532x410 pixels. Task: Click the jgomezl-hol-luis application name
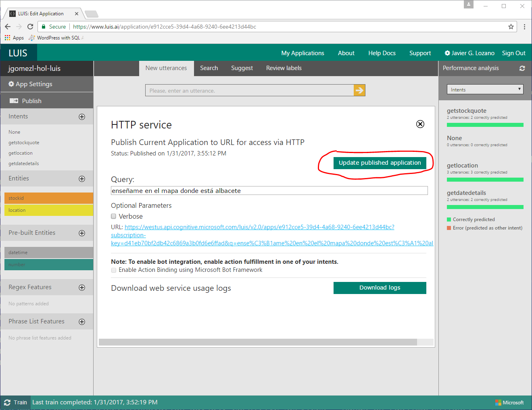34,68
